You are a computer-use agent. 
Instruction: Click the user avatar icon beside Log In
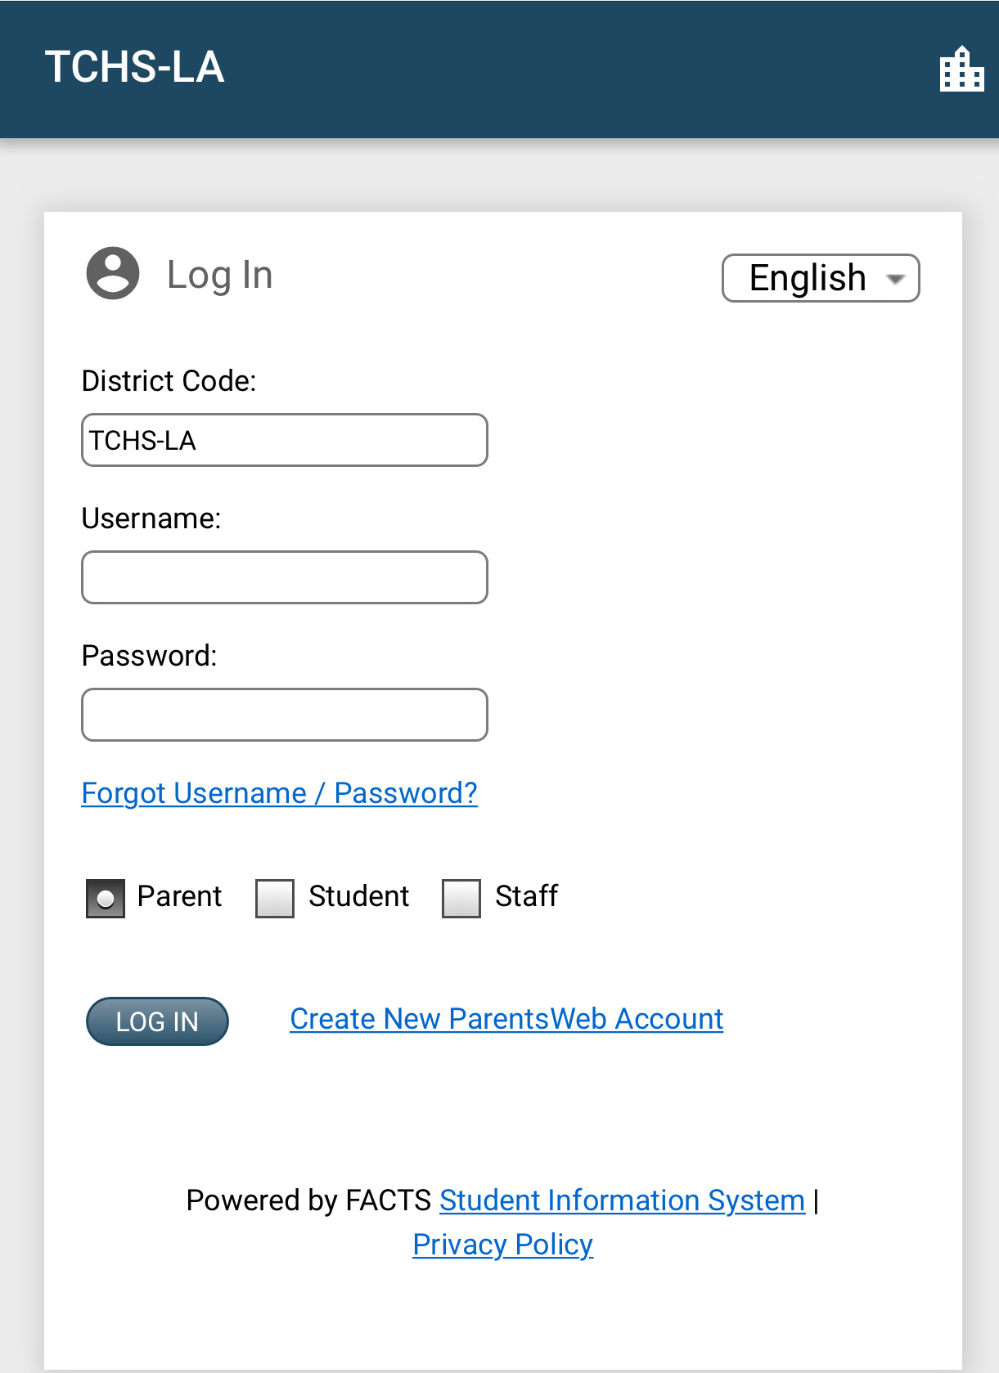click(113, 273)
